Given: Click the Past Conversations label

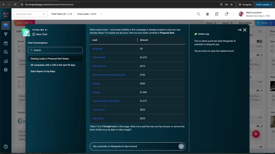Looking at the screenshot, I should coord(38,43).
